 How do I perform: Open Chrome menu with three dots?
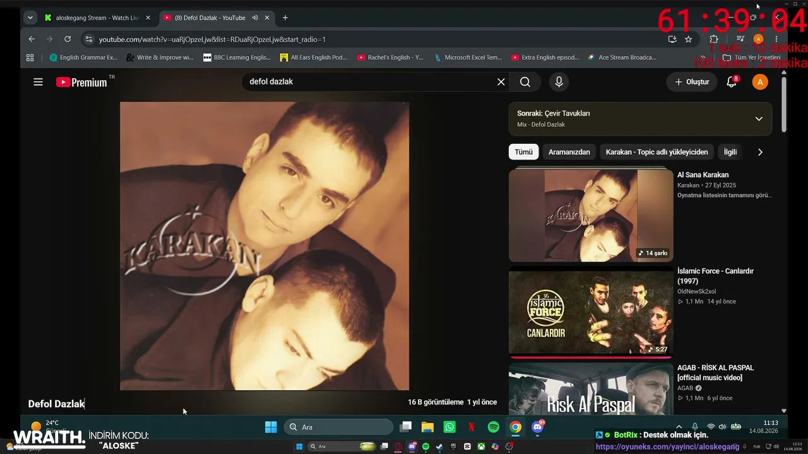click(x=776, y=39)
